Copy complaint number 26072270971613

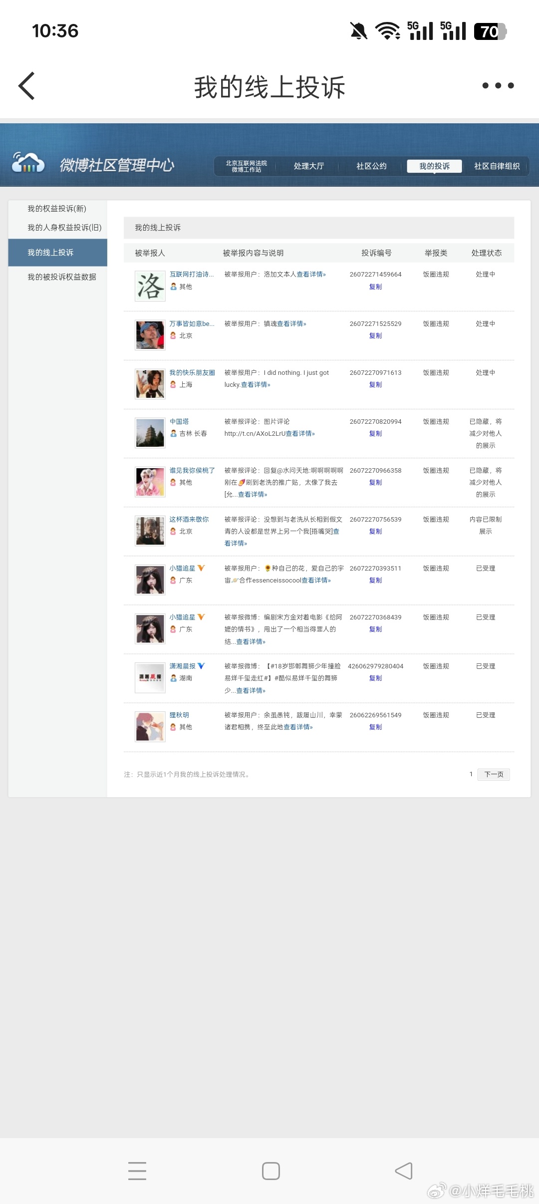point(375,384)
